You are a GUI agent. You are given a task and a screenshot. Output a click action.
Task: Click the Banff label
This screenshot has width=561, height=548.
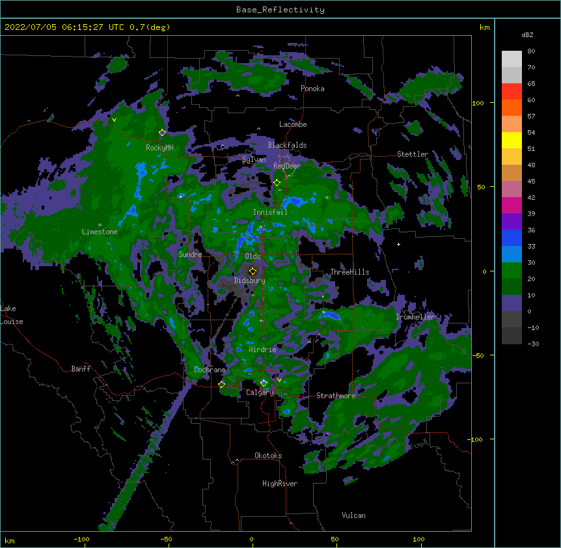point(81,369)
